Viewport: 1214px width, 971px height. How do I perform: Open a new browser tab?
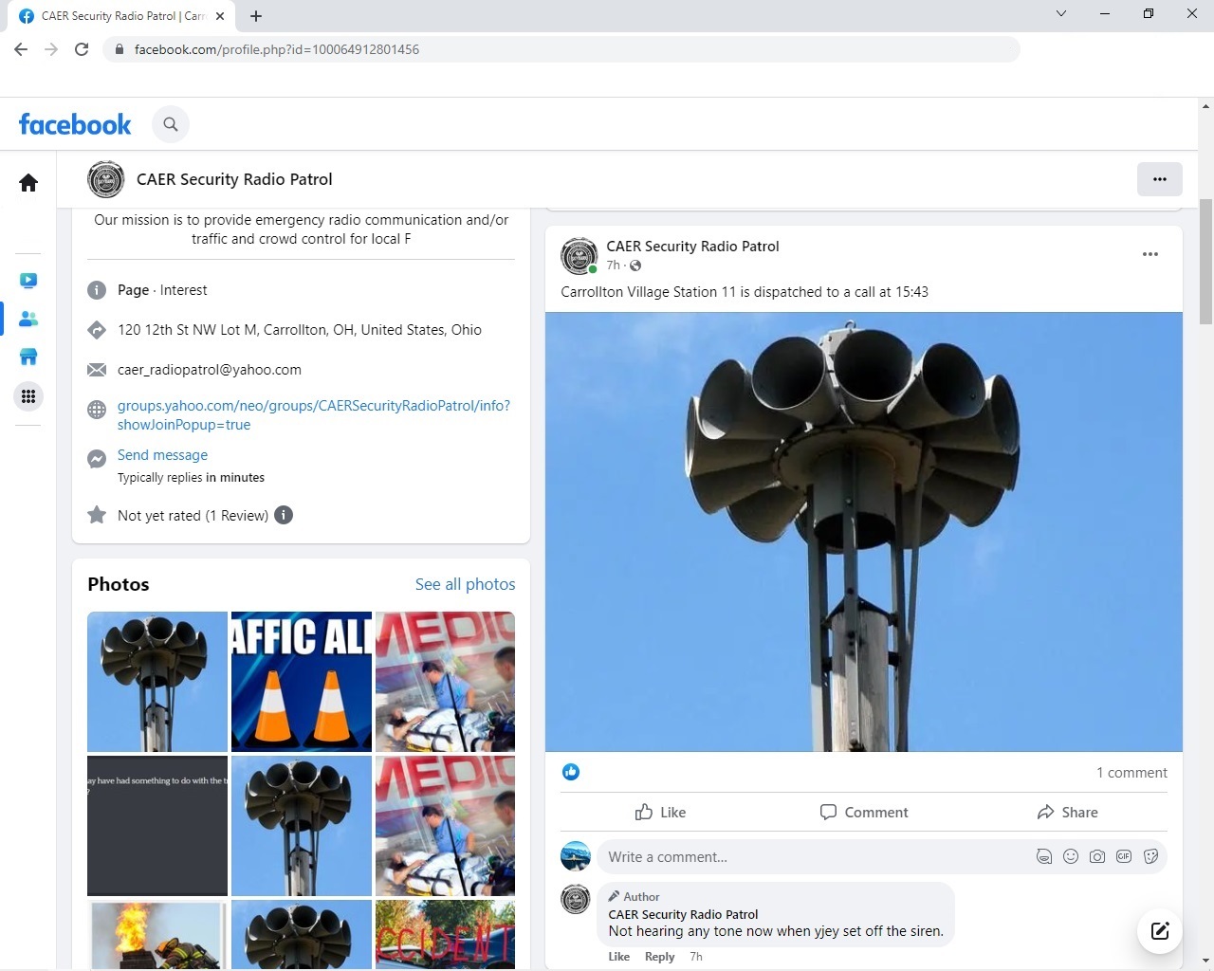[x=256, y=16]
